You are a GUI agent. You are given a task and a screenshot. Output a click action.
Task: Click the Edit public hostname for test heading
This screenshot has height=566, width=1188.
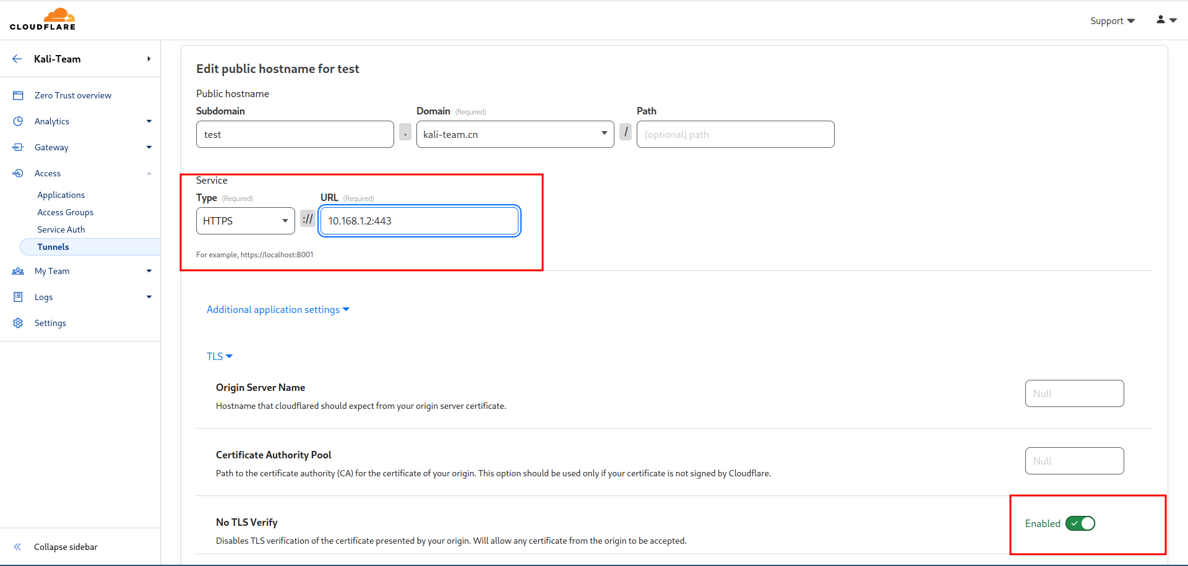[x=278, y=69]
